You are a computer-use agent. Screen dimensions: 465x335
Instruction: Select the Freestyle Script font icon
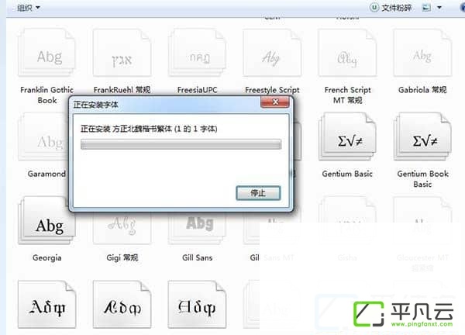(272, 53)
